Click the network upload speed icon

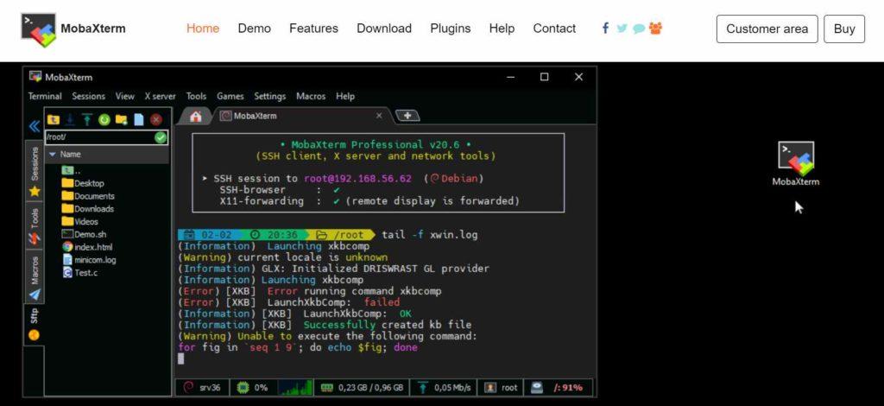pos(423,387)
